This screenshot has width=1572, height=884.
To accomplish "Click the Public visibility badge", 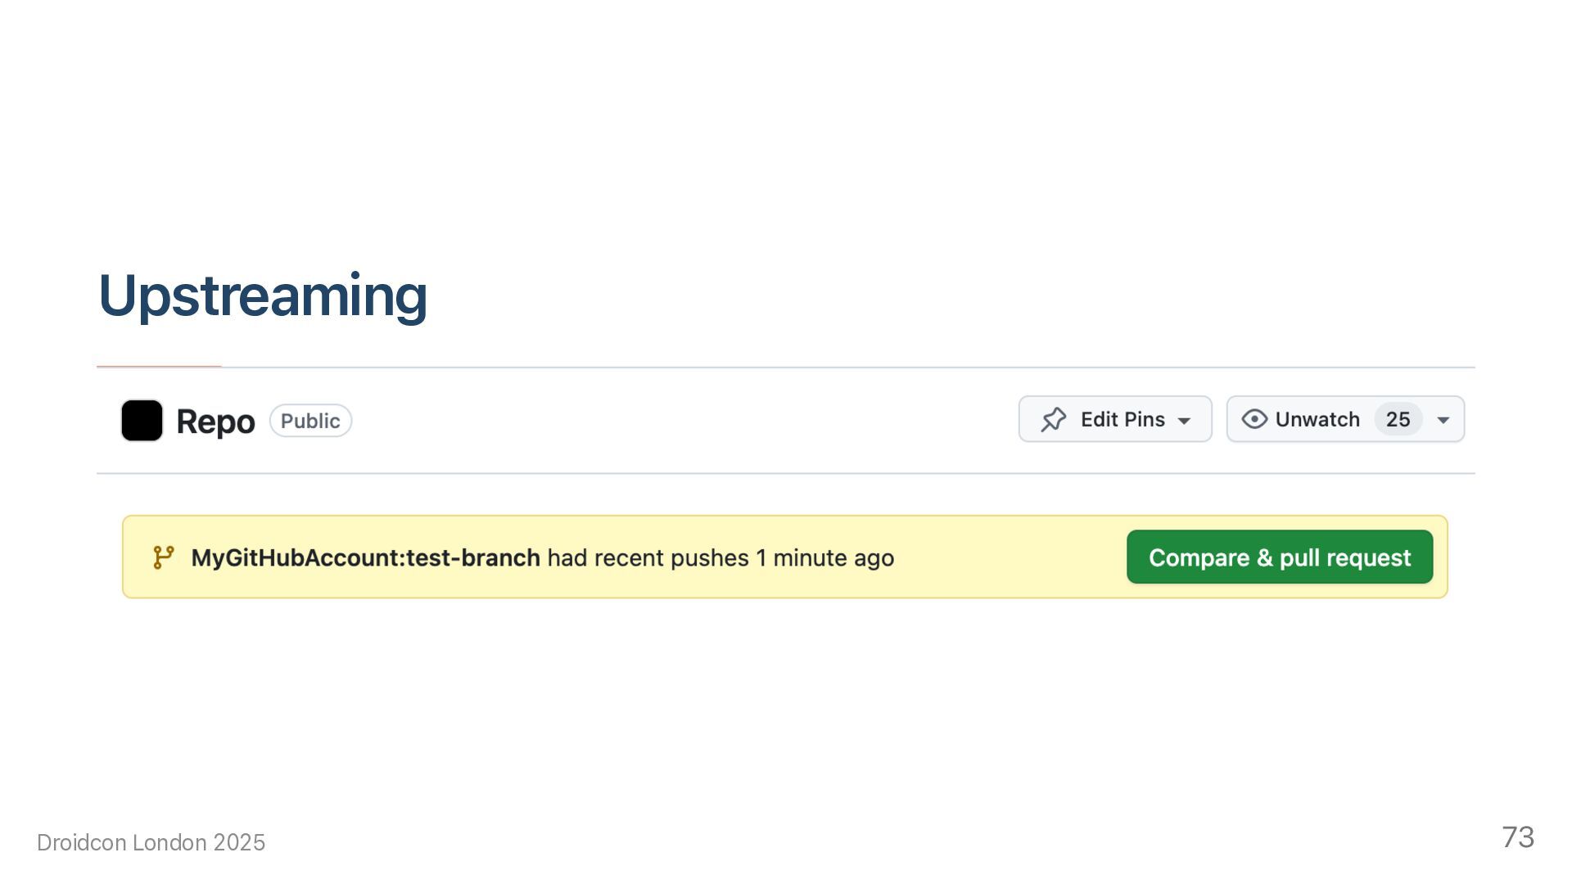I will point(310,421).
